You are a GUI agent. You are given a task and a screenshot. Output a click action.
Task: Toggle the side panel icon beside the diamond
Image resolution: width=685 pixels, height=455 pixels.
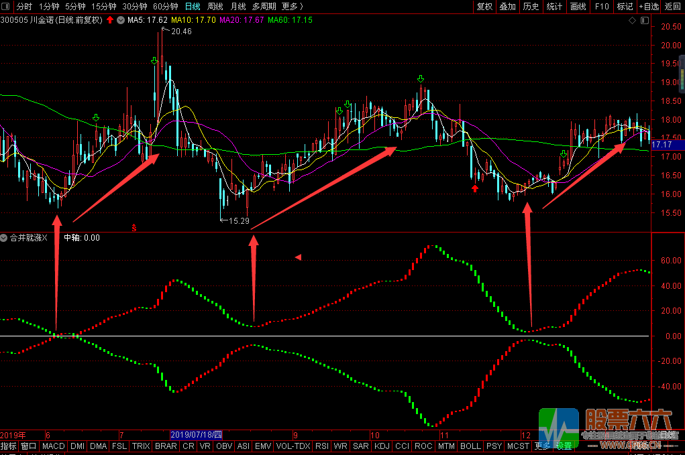pyautogui.click(x=644, y=21)
